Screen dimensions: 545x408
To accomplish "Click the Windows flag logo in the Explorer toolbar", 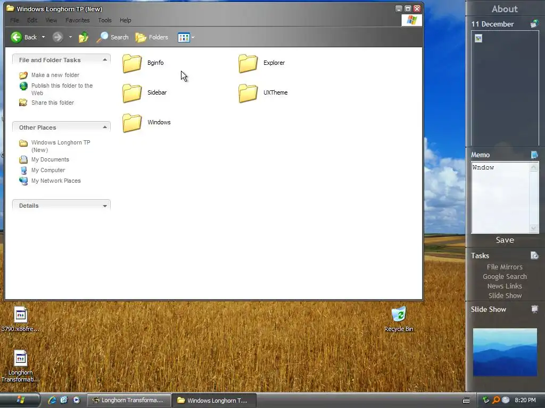I will [411, 20].
